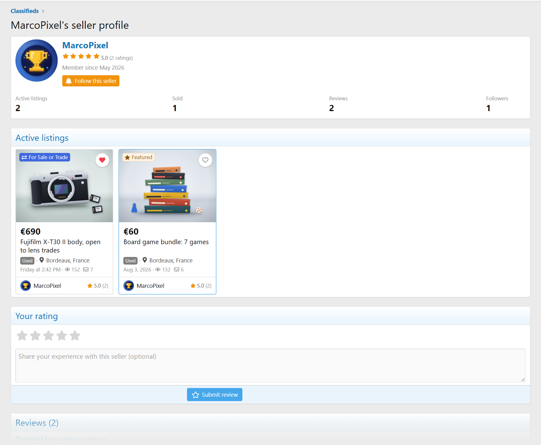Click the Follow this seller button
This screenshot has height=445, width=541.
point(91,81)
